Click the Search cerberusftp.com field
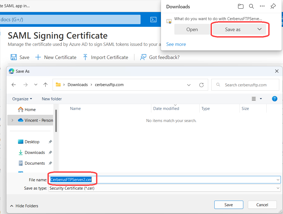This screenshot has height=214, width=283. click(x=245, y=85)
